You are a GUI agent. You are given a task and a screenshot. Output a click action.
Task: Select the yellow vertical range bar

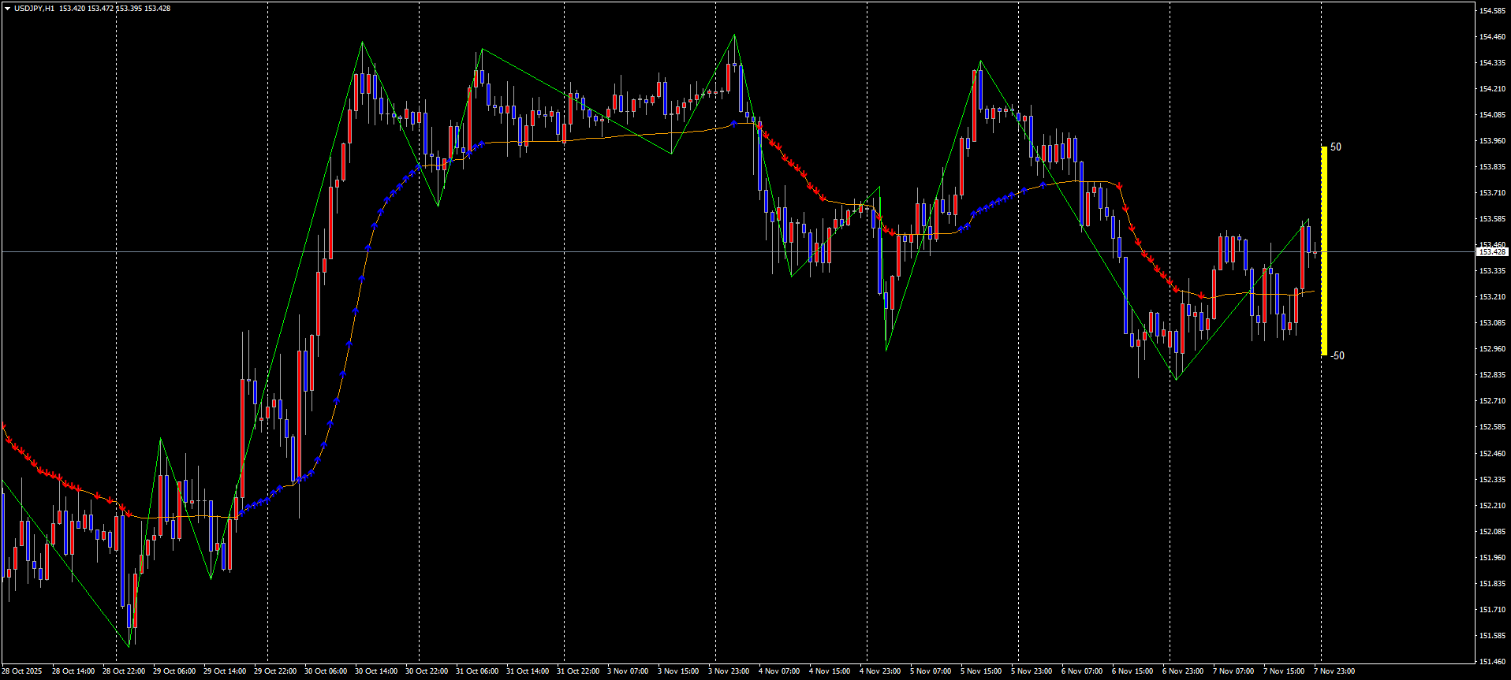tap(1324, 251)
